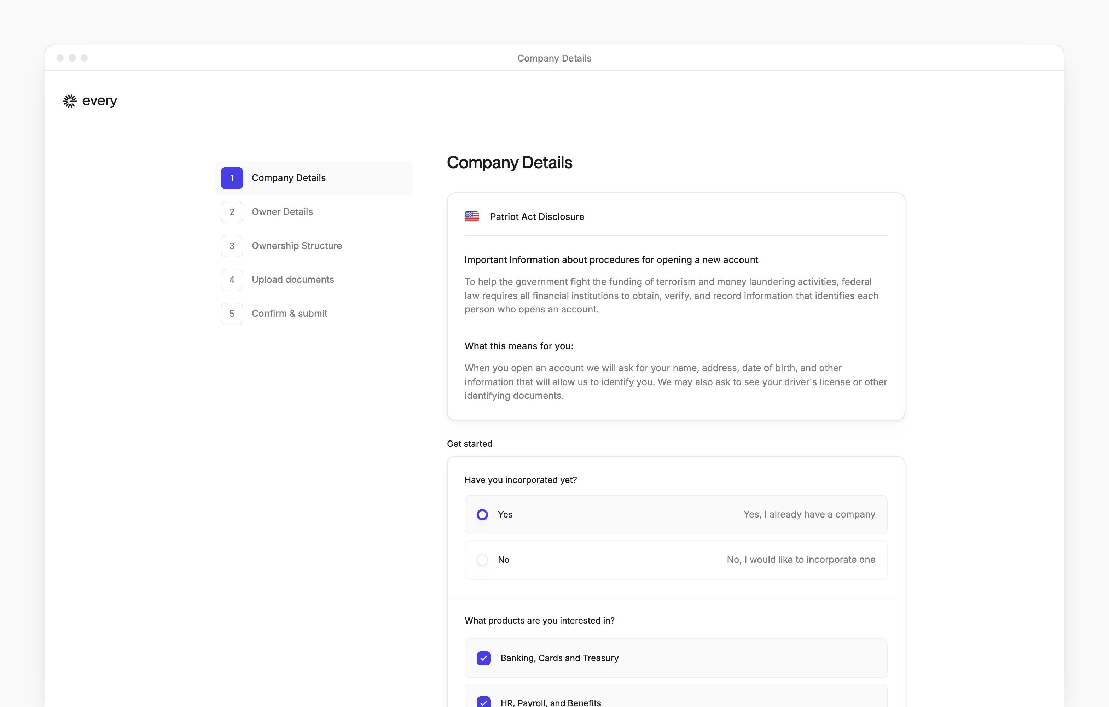Go to the Upload documents step
This screenshot has width=1109, height=707.
pos(314,280)
